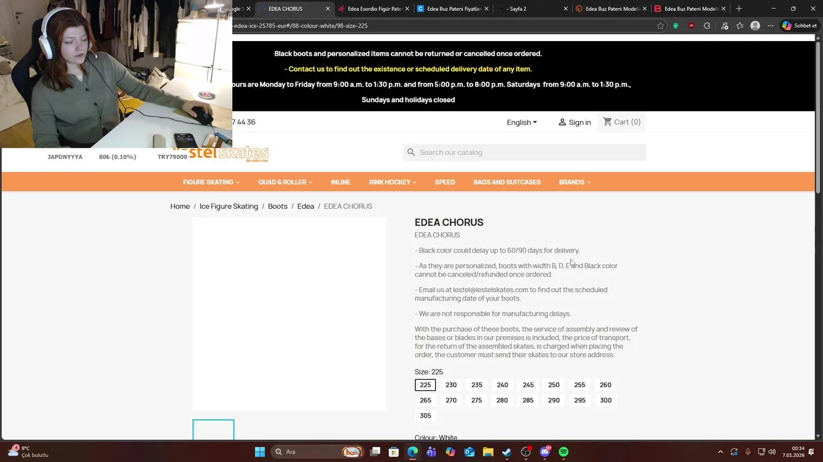Open the Windows Start menu
823x462 pixels.
[260, 452]
